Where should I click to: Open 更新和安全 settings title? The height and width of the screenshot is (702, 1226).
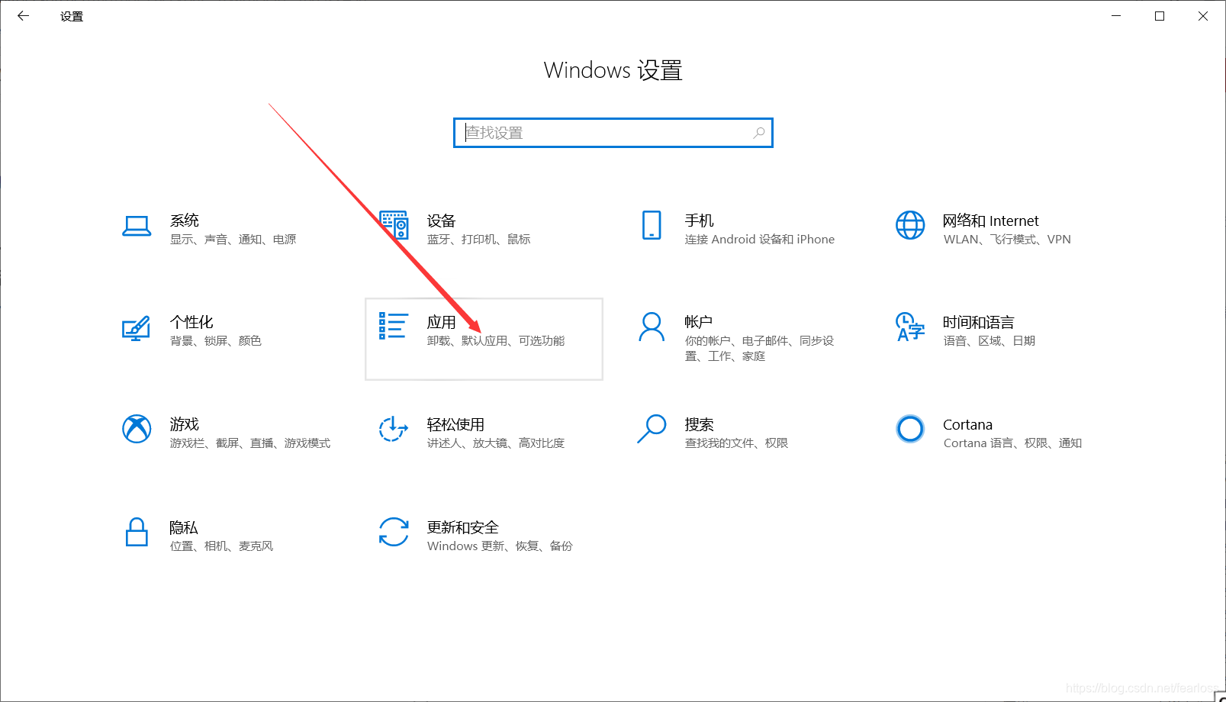[463, 527]
